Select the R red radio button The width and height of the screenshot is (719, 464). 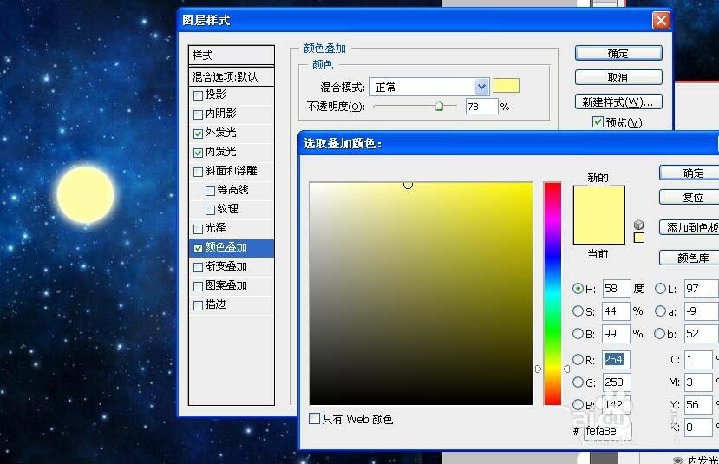tap(578, 359)
